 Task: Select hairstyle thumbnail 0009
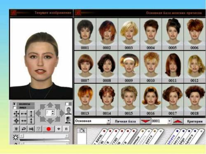[129, 67]
